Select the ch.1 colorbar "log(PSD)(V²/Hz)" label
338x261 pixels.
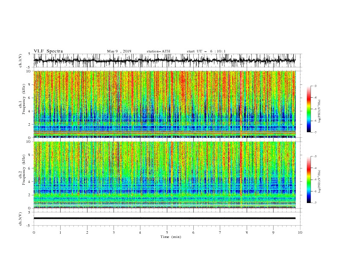tap(320, 111)
